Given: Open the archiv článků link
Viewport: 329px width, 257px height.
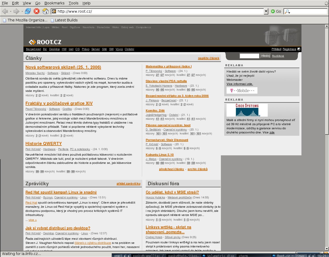Looking at the screenshot, I should pyautogui.click(x=197, y=169).
